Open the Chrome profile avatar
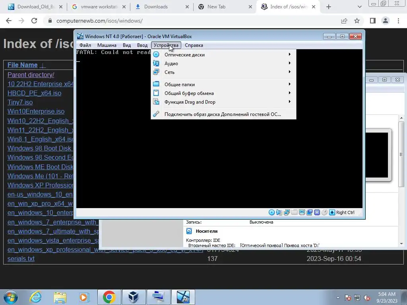The height and width of the screenshot is (305, 407). [386, 21]
